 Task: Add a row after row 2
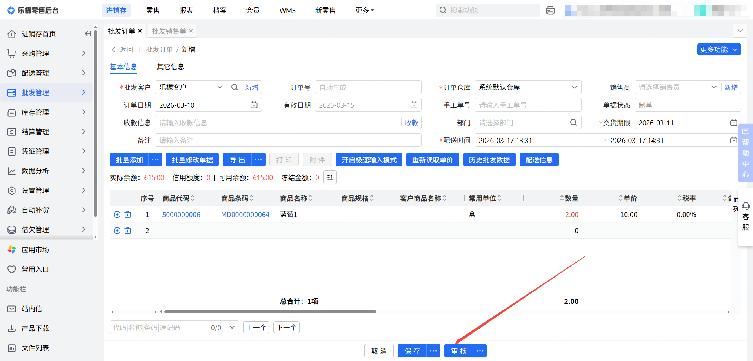click(117, 231)
